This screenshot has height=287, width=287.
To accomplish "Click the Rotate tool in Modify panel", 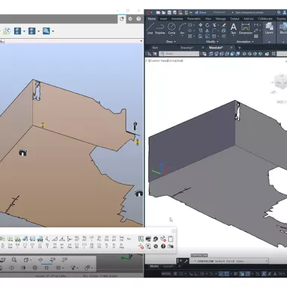I will pos(207,25).
